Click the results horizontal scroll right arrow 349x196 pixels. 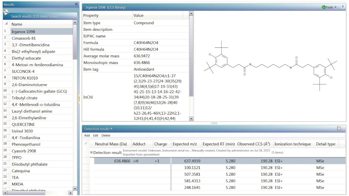click(x=71, y=193)
